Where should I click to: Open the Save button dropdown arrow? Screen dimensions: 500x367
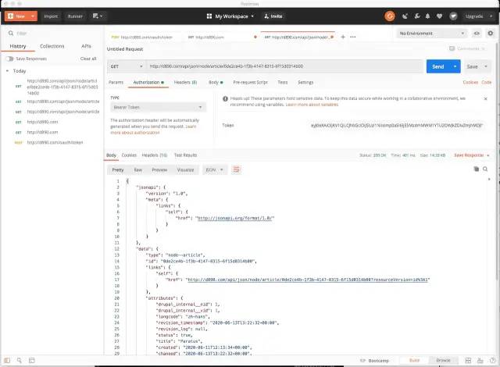(x=486, y=66)
